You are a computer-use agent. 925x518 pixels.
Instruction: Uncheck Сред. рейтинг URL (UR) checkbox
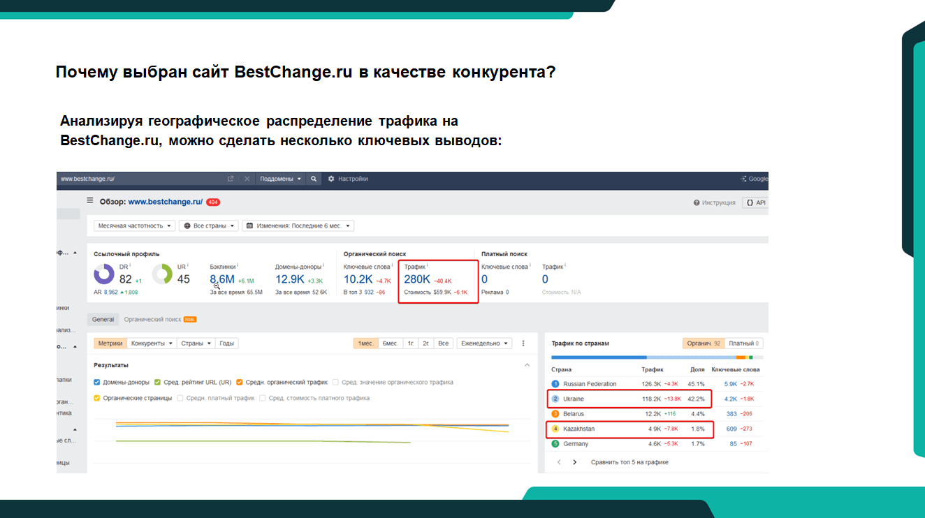point(158,383)
